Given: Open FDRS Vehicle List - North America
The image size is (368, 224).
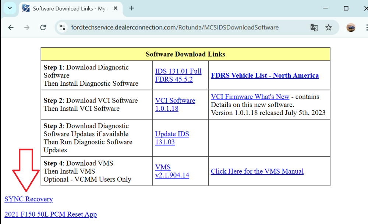Looking at the screenshot, I should click(x=265, y=75).
